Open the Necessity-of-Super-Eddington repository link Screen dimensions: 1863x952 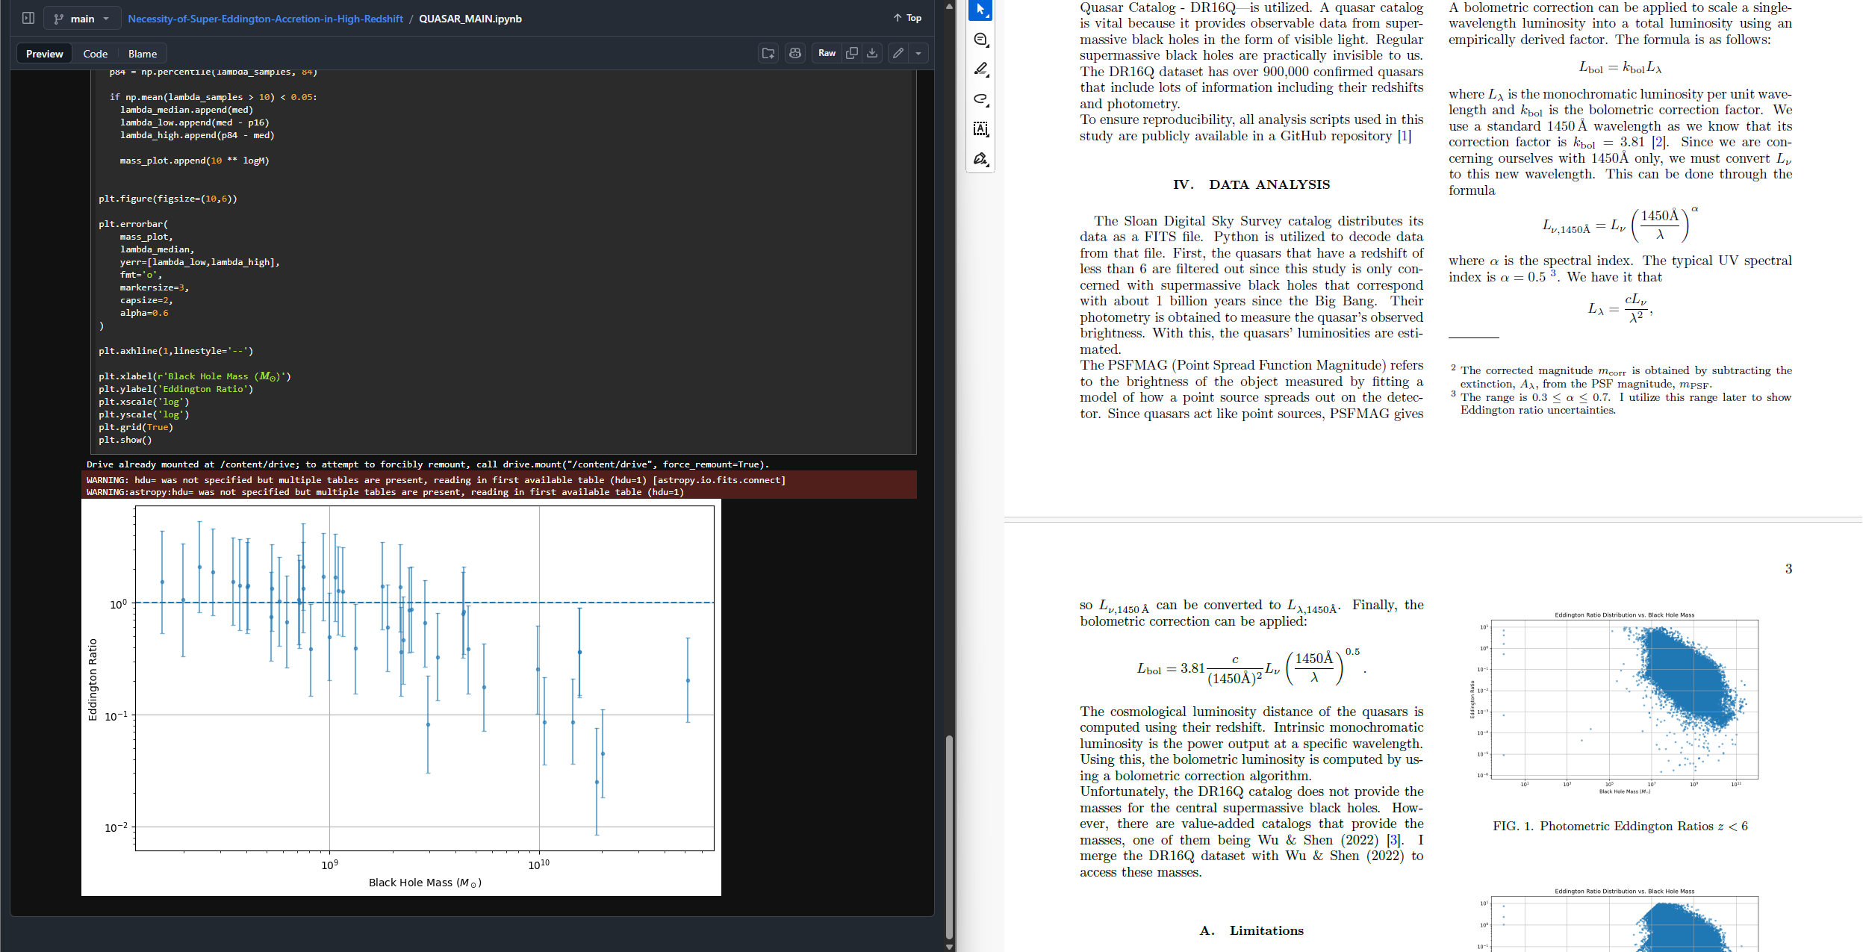tap(265, 19)
